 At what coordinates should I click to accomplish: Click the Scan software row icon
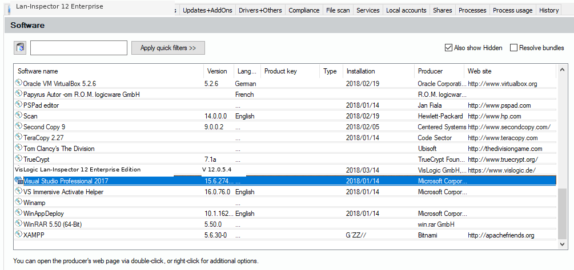pyautogui.click(x=19, y=116)
